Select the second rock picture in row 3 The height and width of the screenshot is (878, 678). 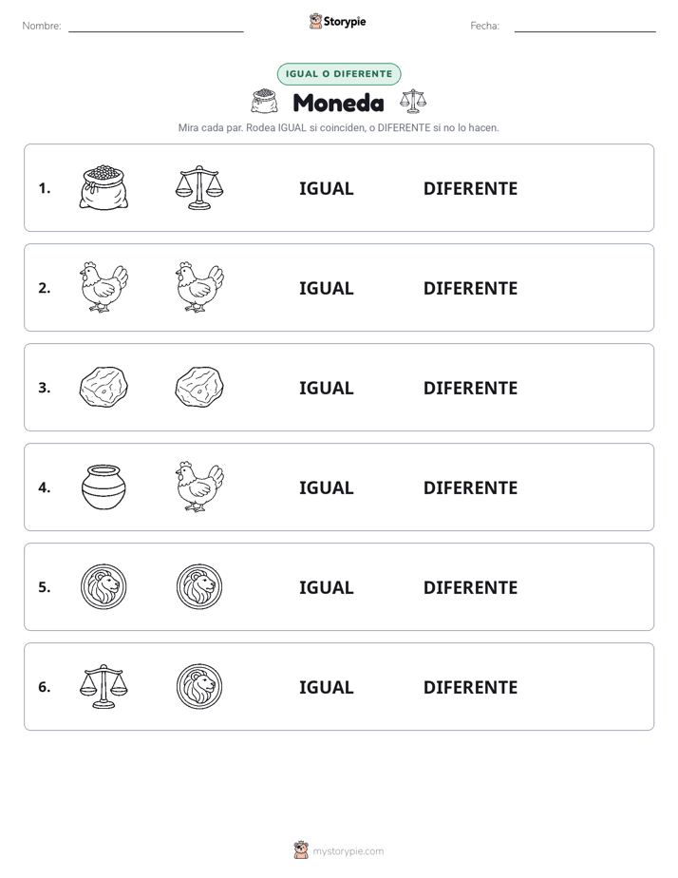coord(199,387)
